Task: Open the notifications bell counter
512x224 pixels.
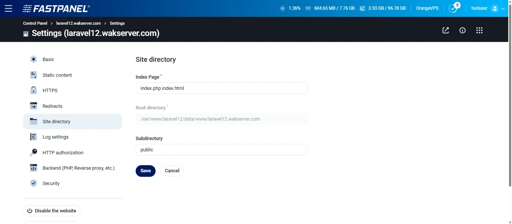Action: (454, 8)
